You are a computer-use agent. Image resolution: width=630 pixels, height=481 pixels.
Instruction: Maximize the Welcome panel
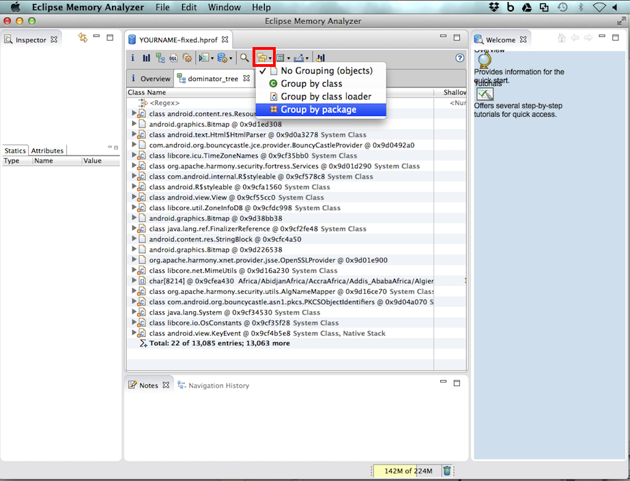[615, 38]
